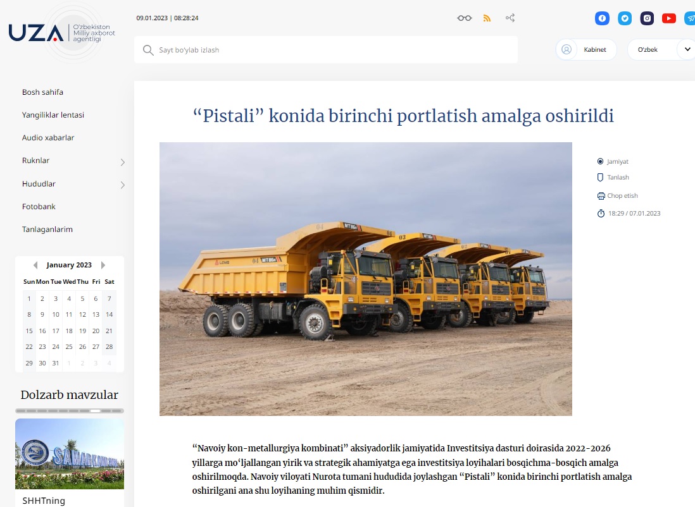Click the Dolzarb mavzular carousel indicator bar
This screenshot has height=507, width=695.
pyautogui.click(x=70, y=411)
